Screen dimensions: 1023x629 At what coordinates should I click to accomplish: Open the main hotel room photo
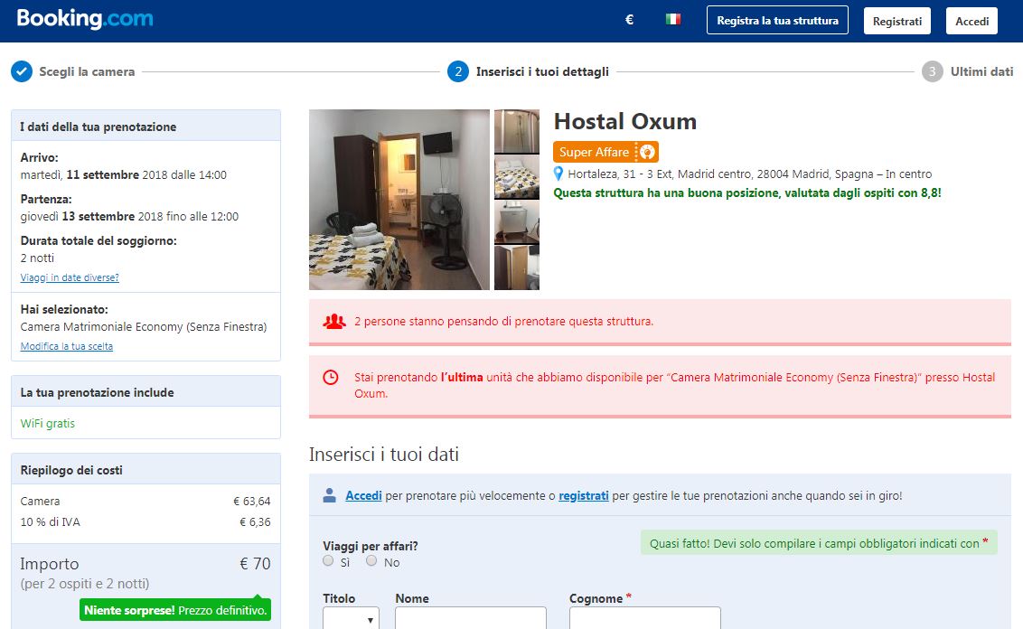tap(399, 200)
